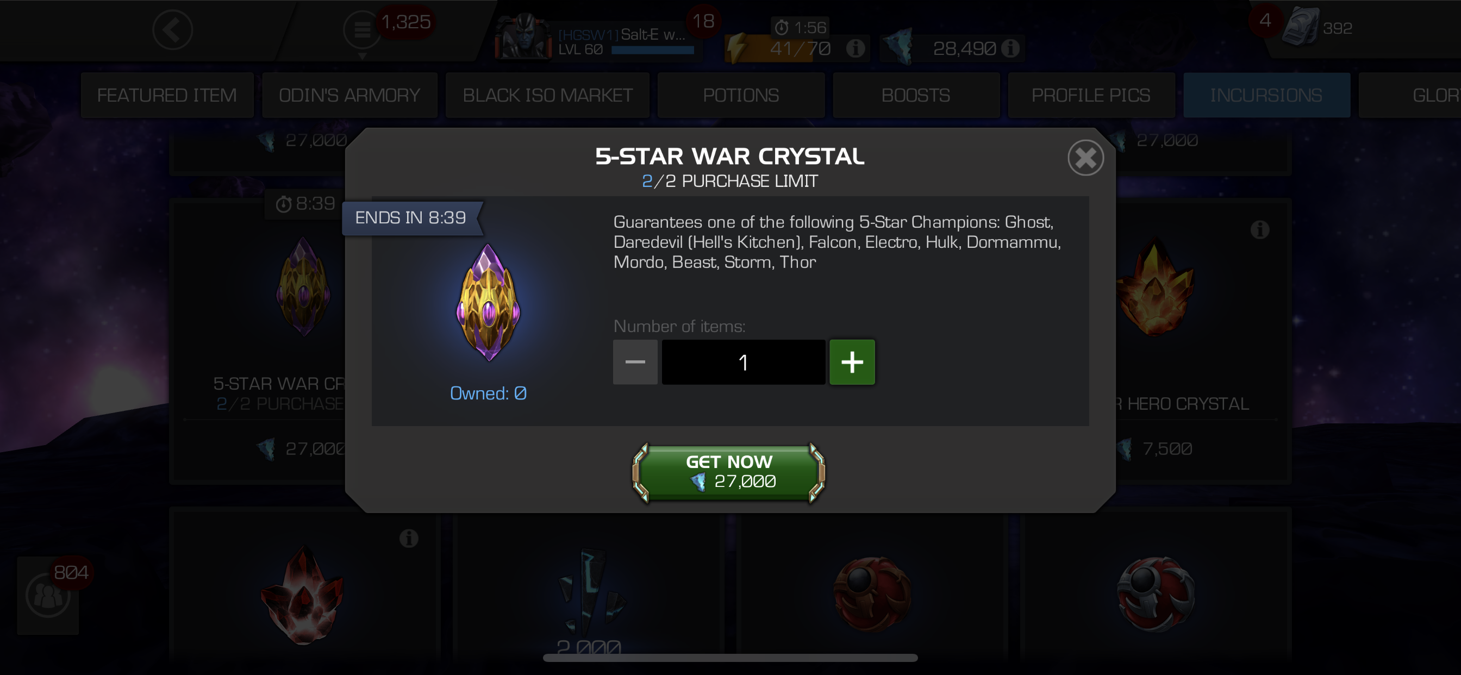Switch to the Odin's Armory tab
1461x675 pixels.
(349, 95)
